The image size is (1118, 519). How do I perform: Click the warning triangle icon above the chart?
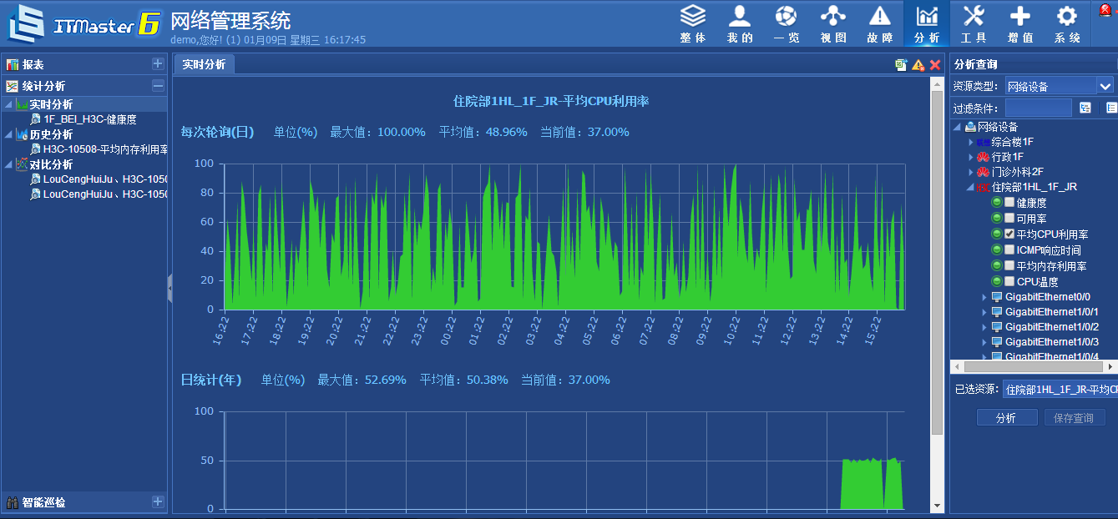click(x=918, y=65)
